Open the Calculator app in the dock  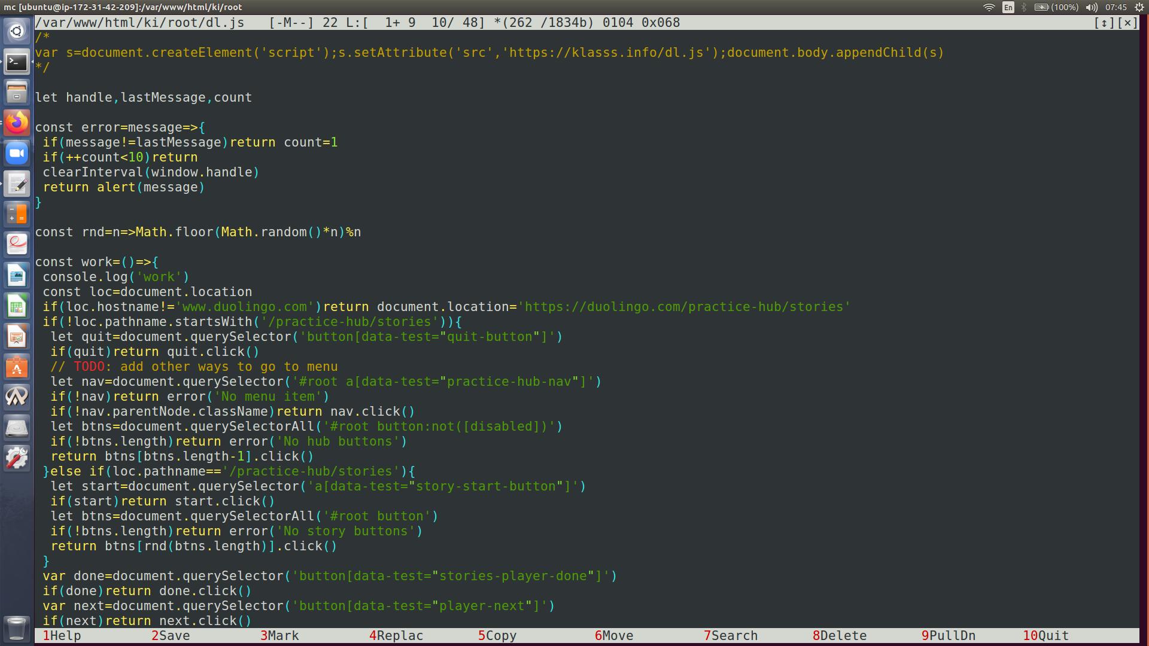pyautogui.click(x=17, y=214)
